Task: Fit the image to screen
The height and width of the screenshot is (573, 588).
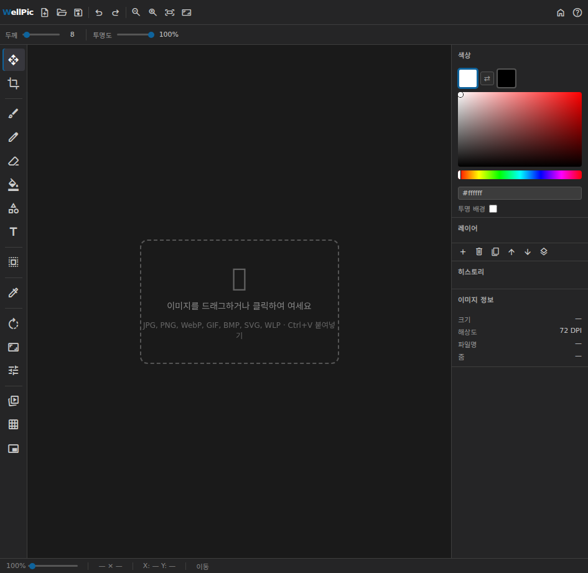Action: click(x=169, y=12)
